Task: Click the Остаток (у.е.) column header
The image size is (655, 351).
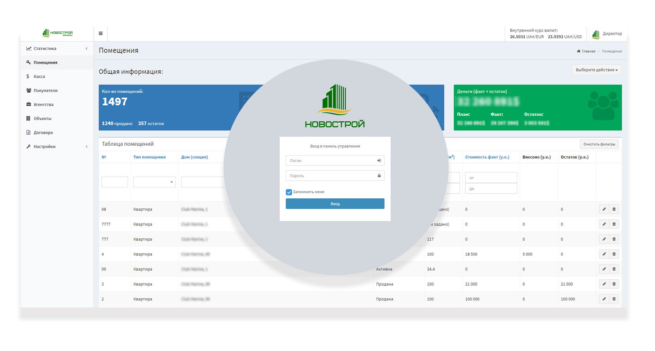Action: click(x=575, y=157)
